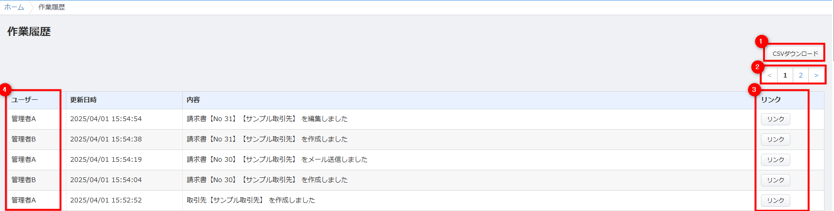The height and width of the screenshot is (211, 834).
Task: Select row 請求書 No 31 を編集しました
Action: pyautogui.click(x=416, y=119)
